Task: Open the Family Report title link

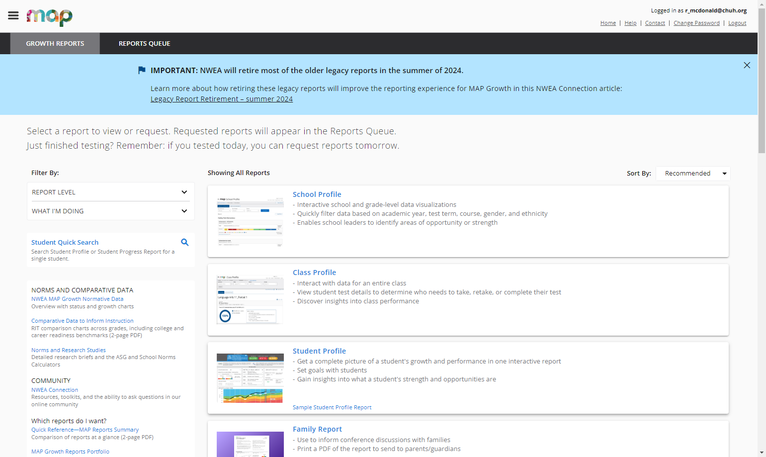Action: point(317,429)
